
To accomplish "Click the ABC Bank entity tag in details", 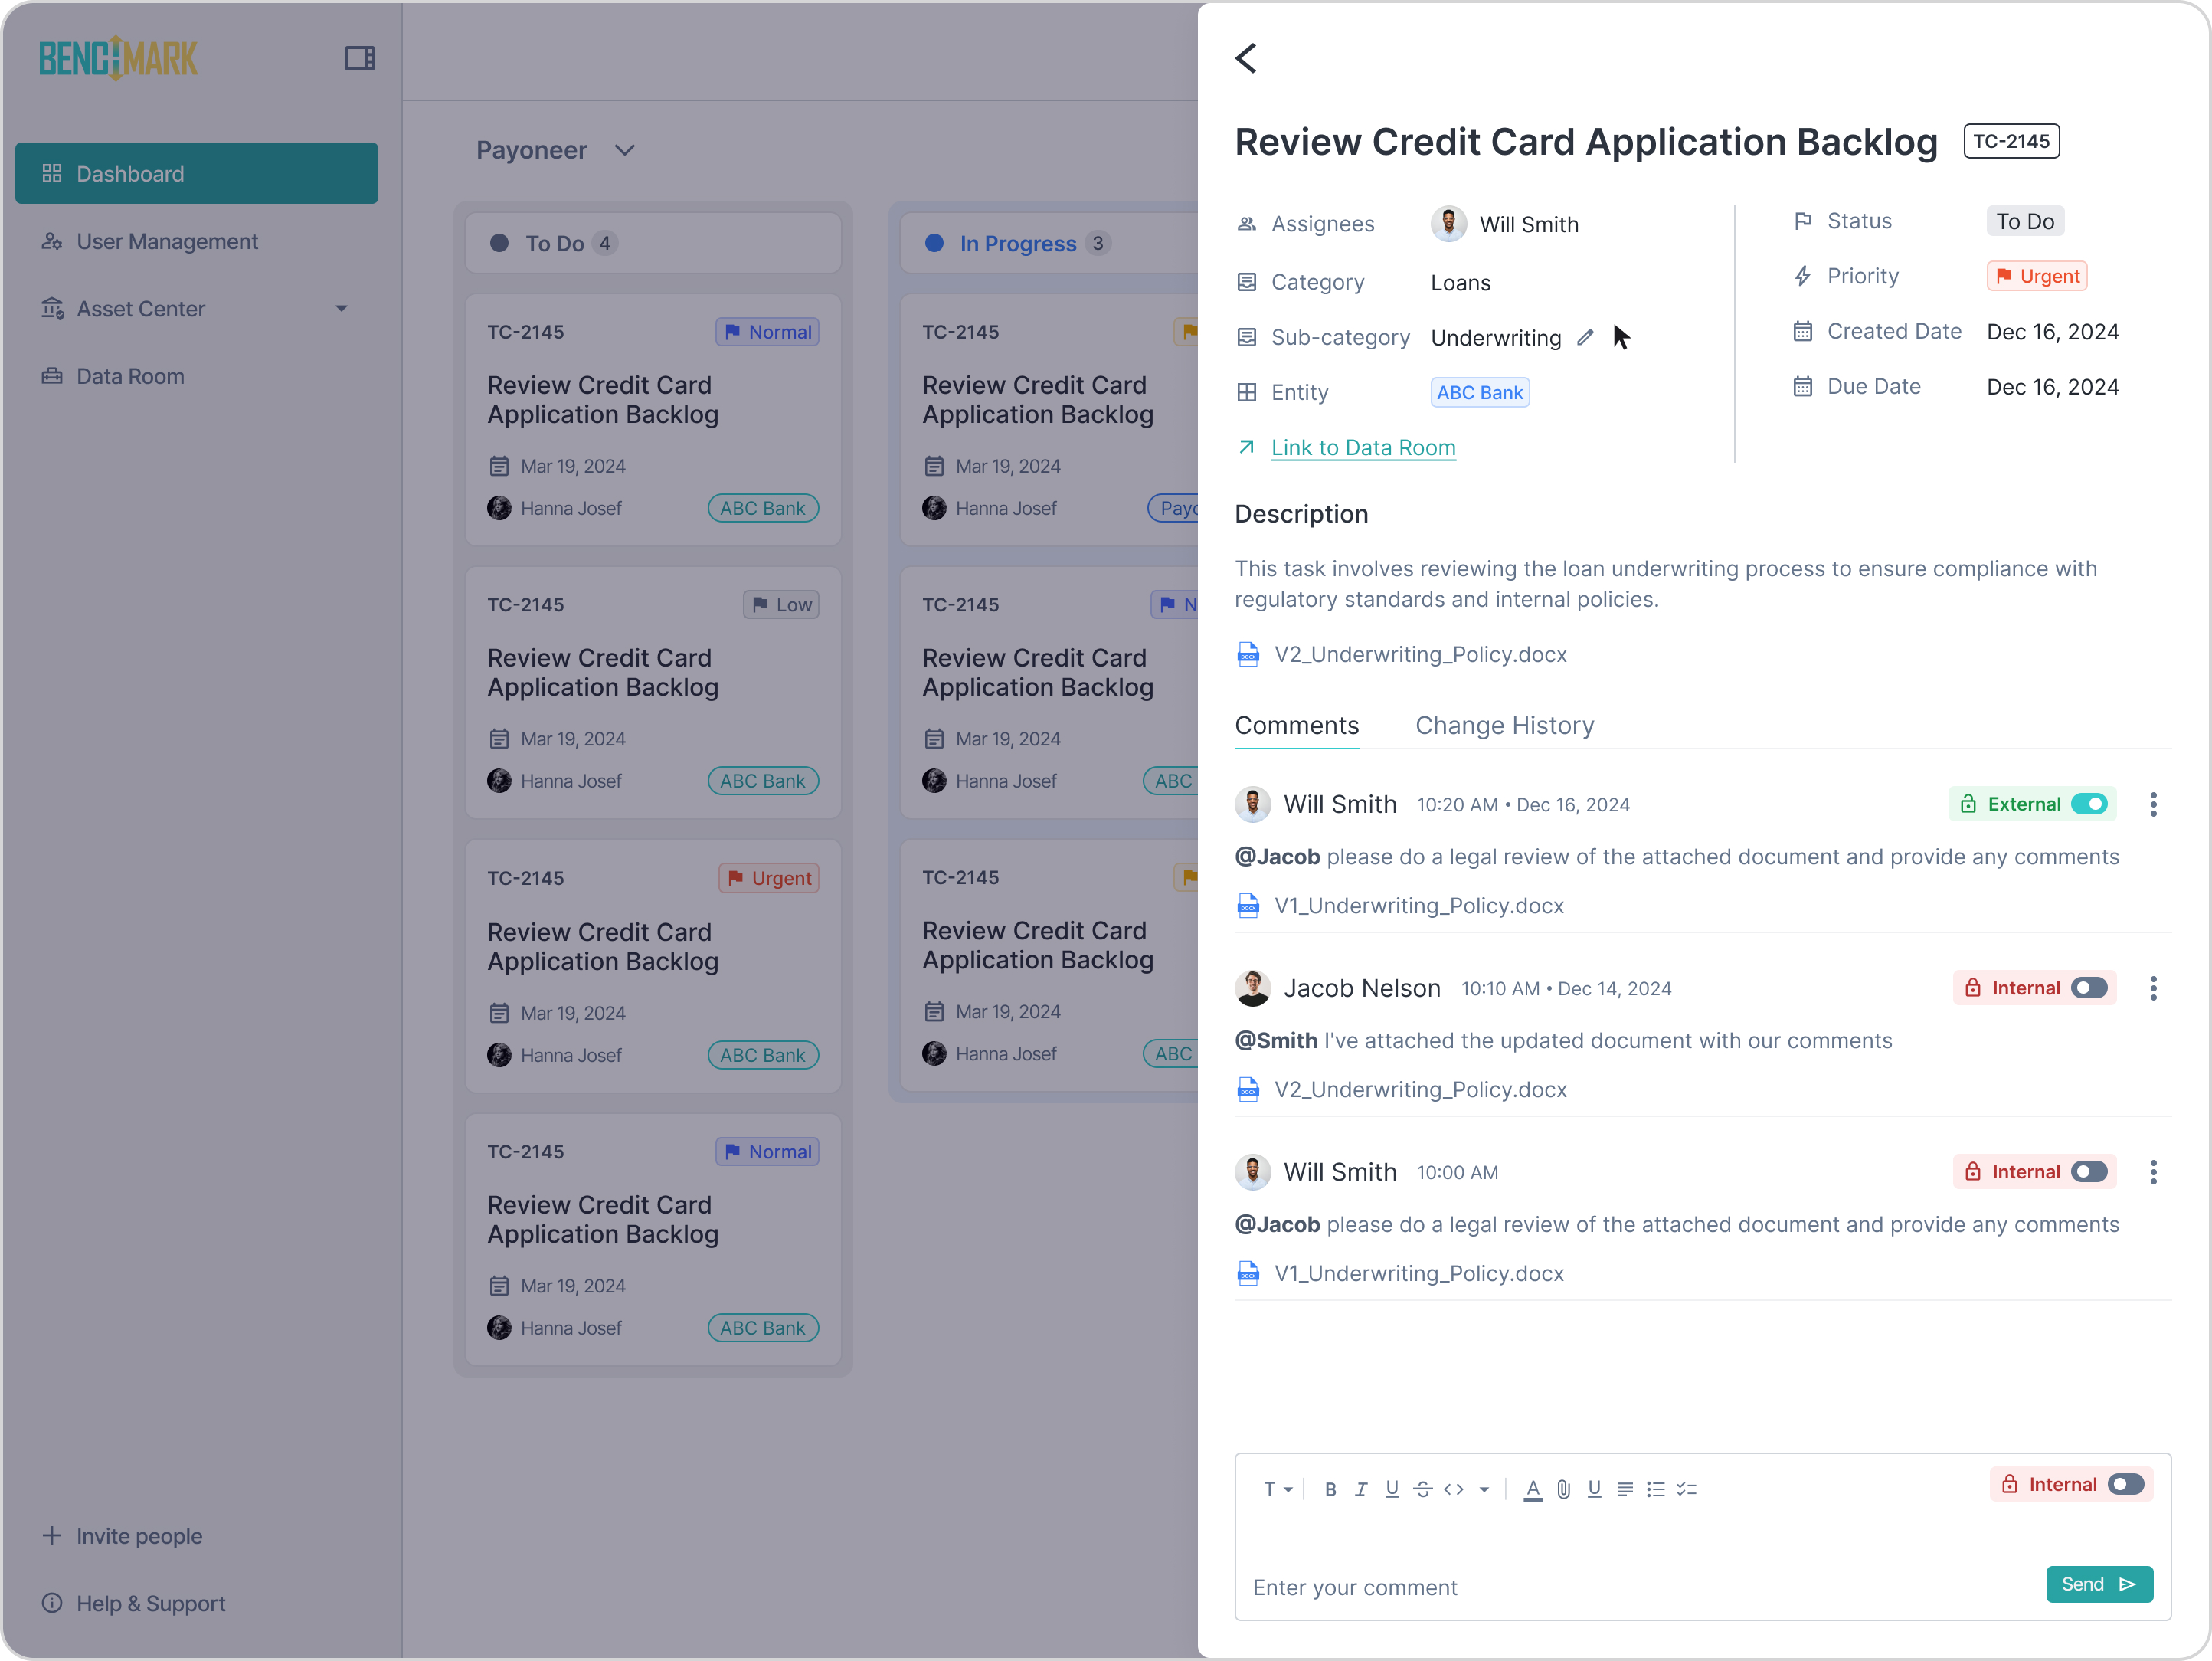I will click(x=1479, y=393).
